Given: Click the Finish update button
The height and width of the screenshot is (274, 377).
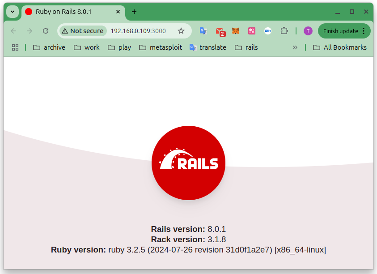Looking at the screenshot, I should click(341, 31).
